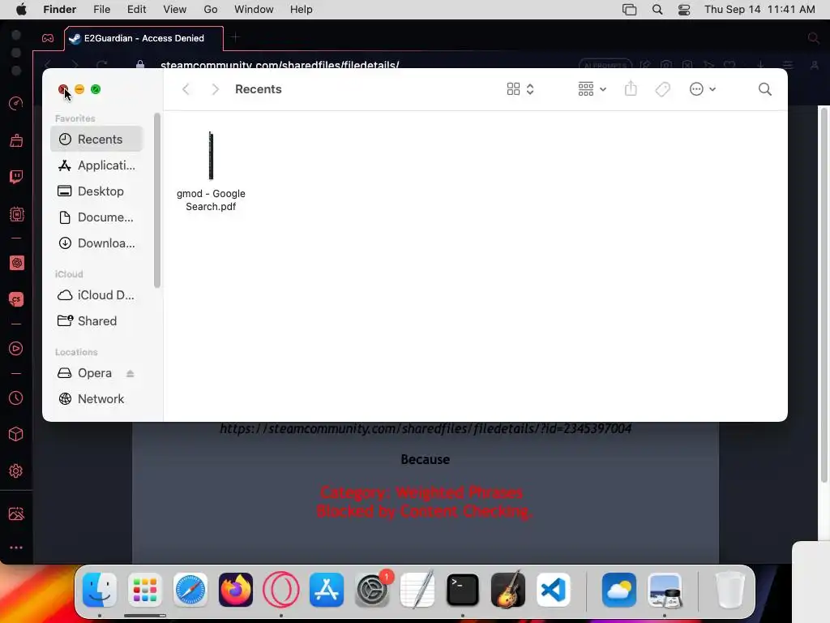830x623 pixels.
Task: Open Downloads in Finder sidebar
Action: pyautogui.click(x=97, y=243)
